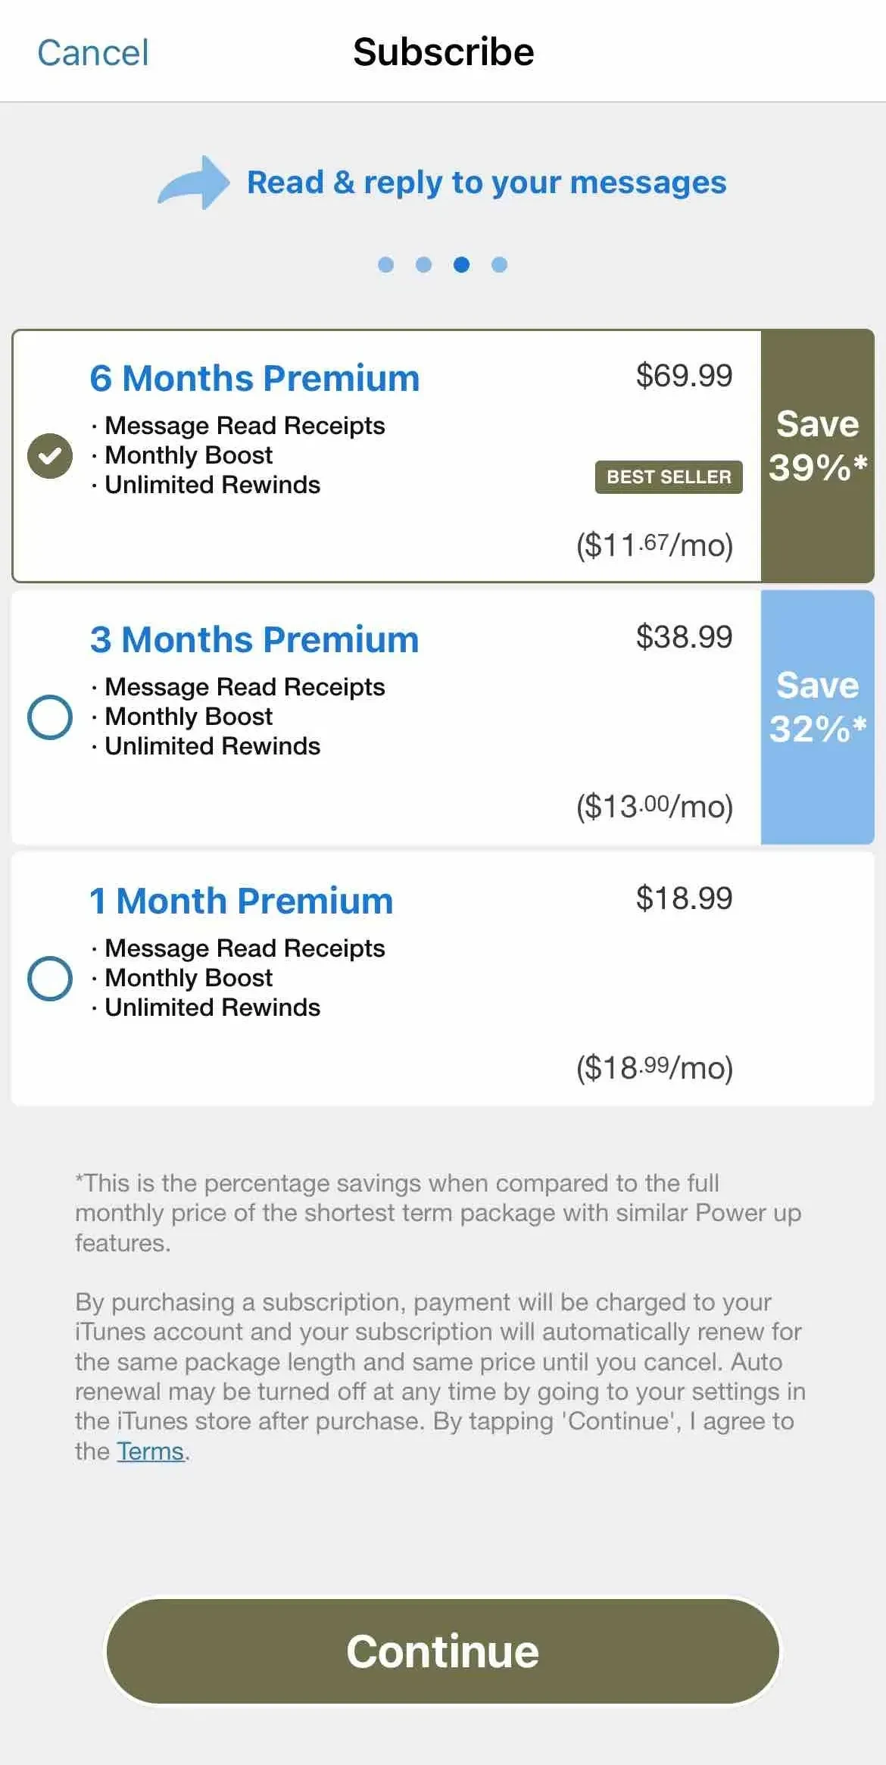Select the 6 Months Premium radio button
The width and height of the screenshot is (886, 1765).
(x=50, y=456)
